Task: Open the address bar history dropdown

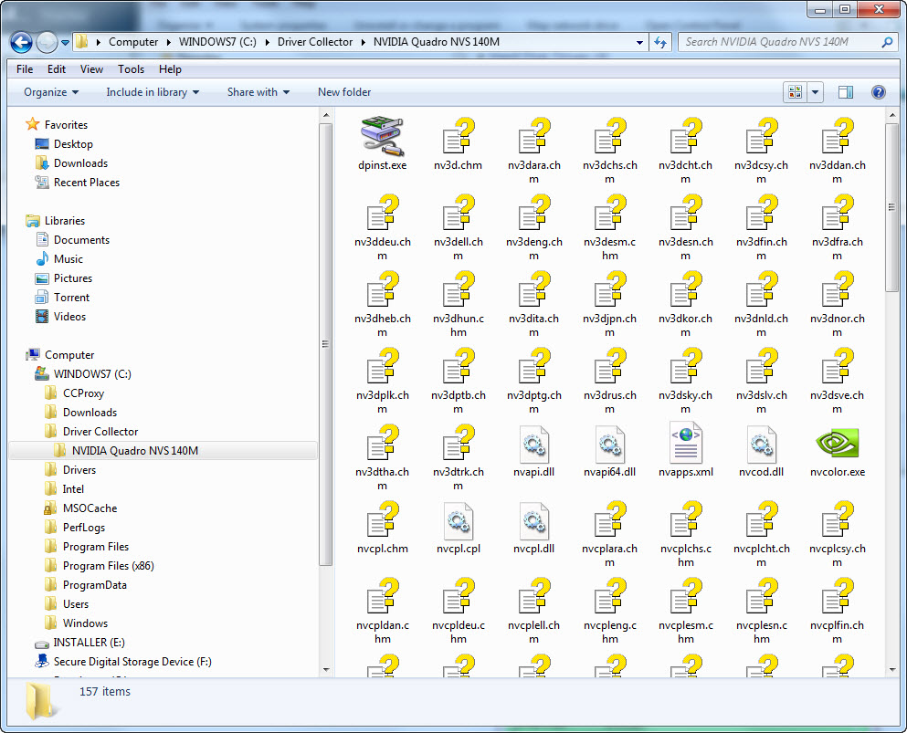Action: (639, 42)
